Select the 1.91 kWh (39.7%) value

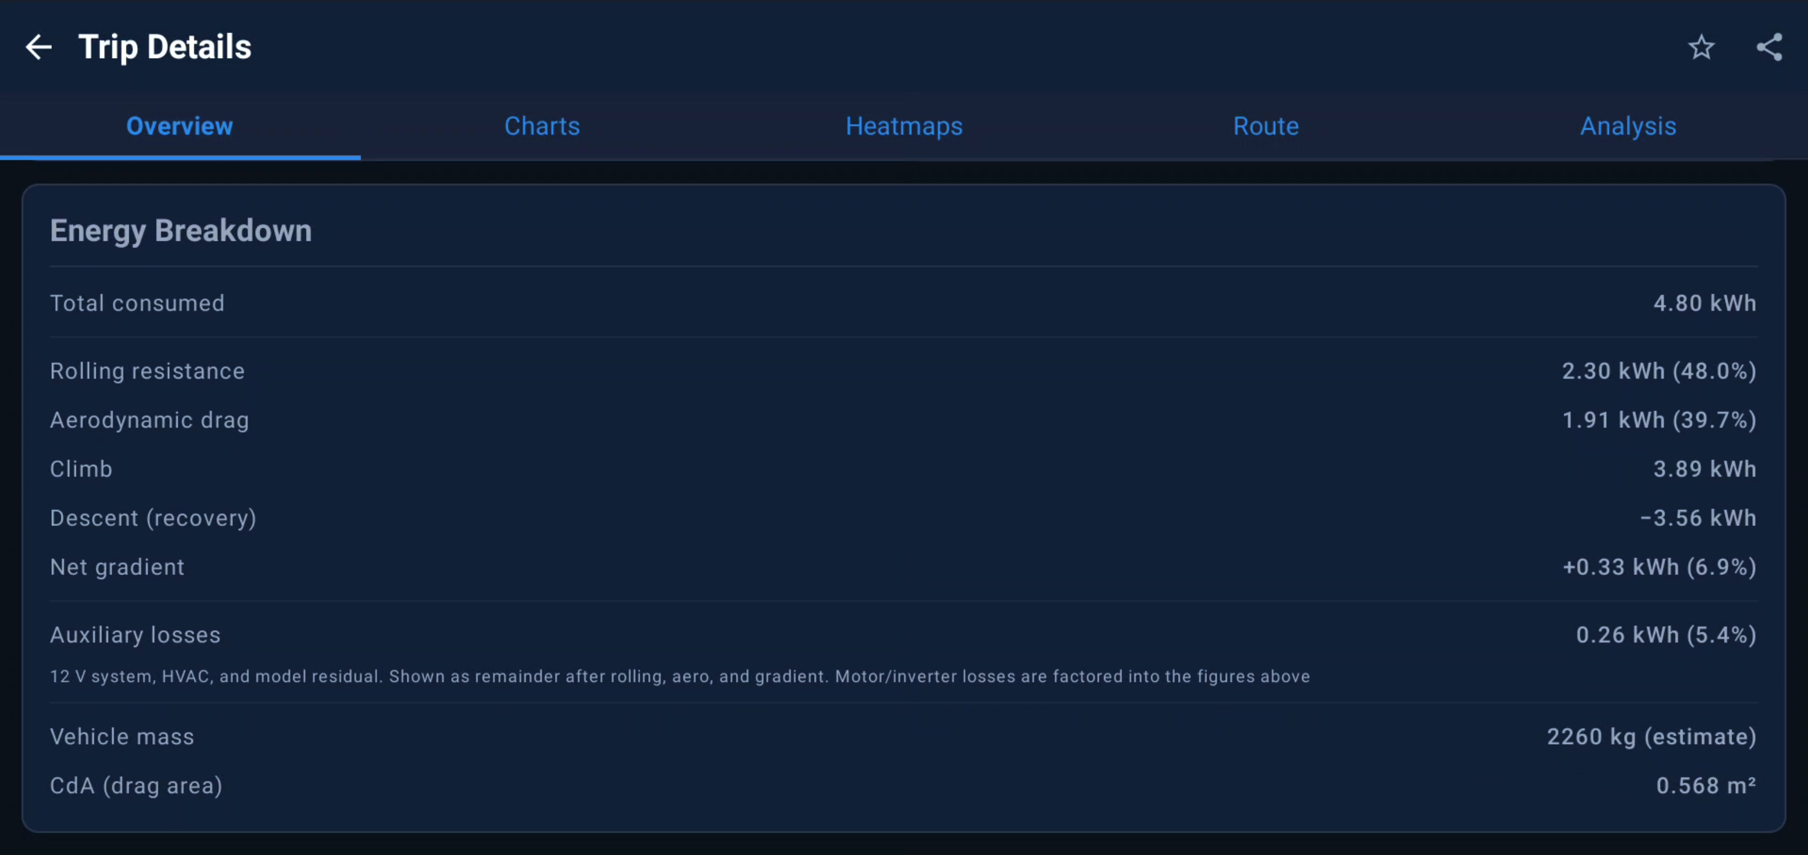point(1659,420)
